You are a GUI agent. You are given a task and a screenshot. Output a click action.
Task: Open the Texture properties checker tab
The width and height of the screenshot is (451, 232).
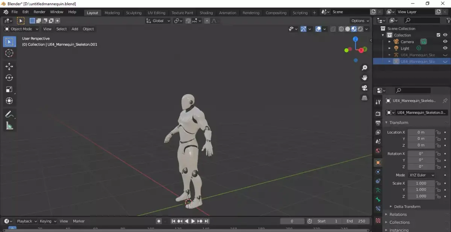(x=378, y=221)
